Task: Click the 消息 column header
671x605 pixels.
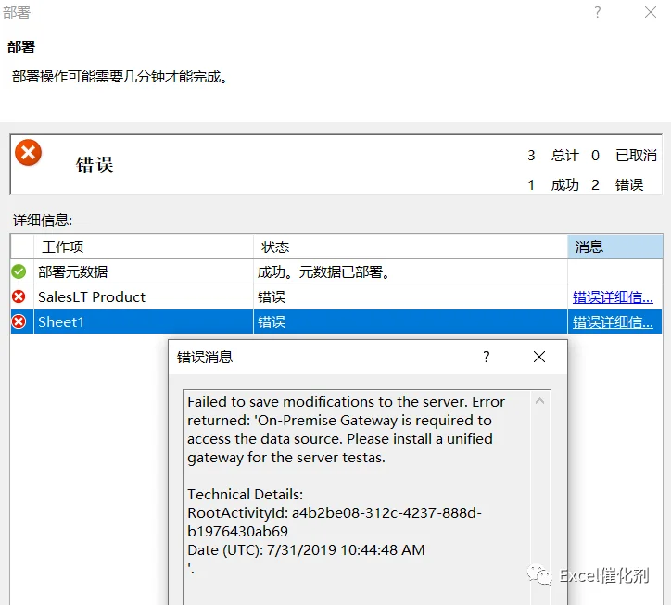Action: (x=615, y=246)
